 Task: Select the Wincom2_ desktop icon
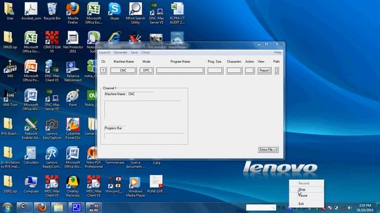coord(115,184)
